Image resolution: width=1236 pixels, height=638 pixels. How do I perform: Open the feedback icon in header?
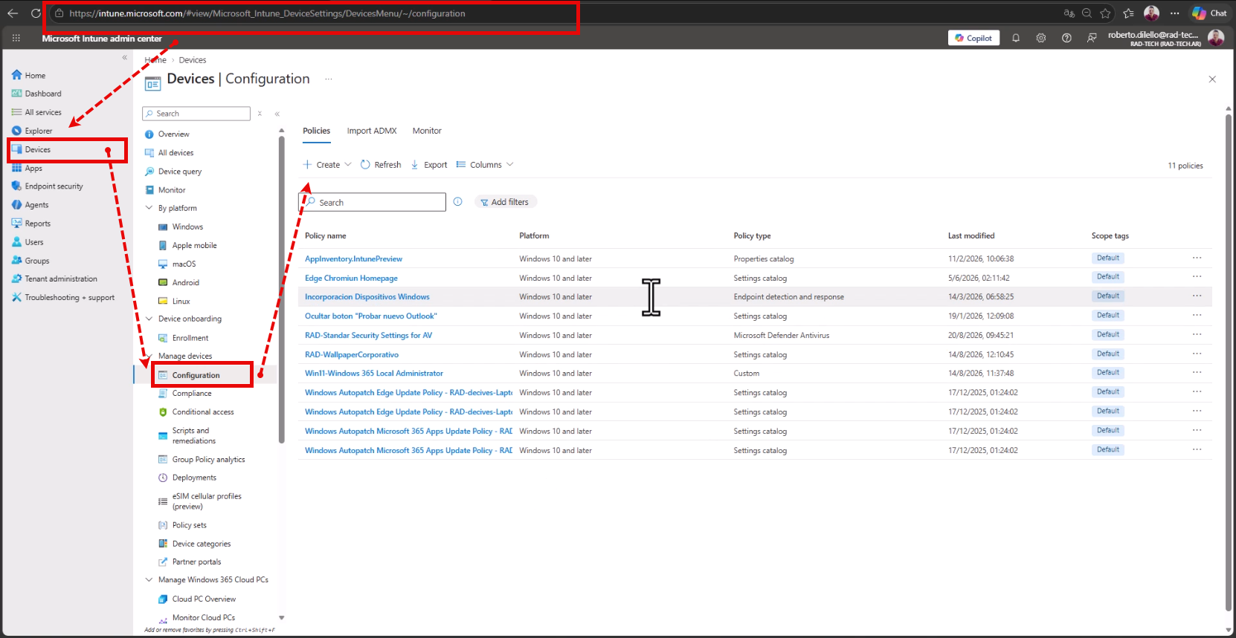[1092, 38]
